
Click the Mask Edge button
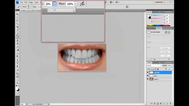(x=165, y=48)
